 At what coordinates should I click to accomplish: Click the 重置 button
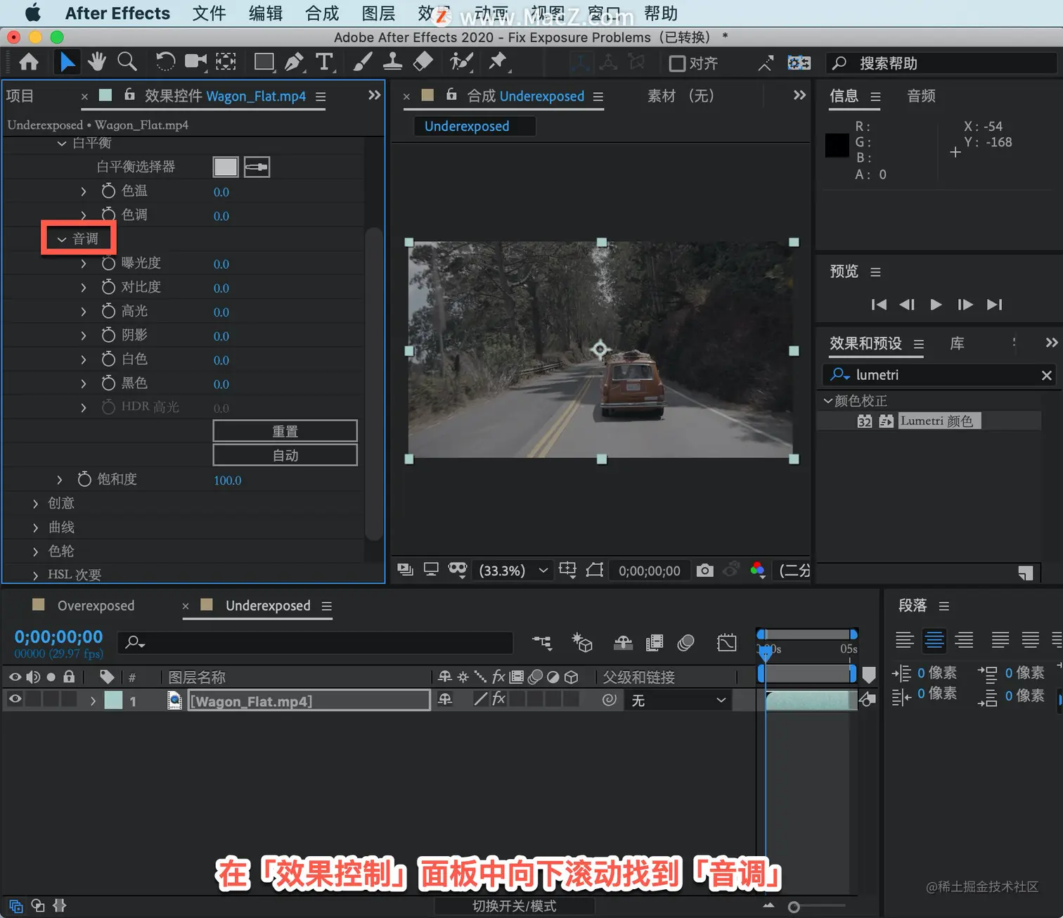[x=285, y=431]
